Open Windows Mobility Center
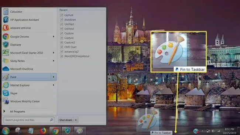 pyautogui.click(x=29, y=101)
